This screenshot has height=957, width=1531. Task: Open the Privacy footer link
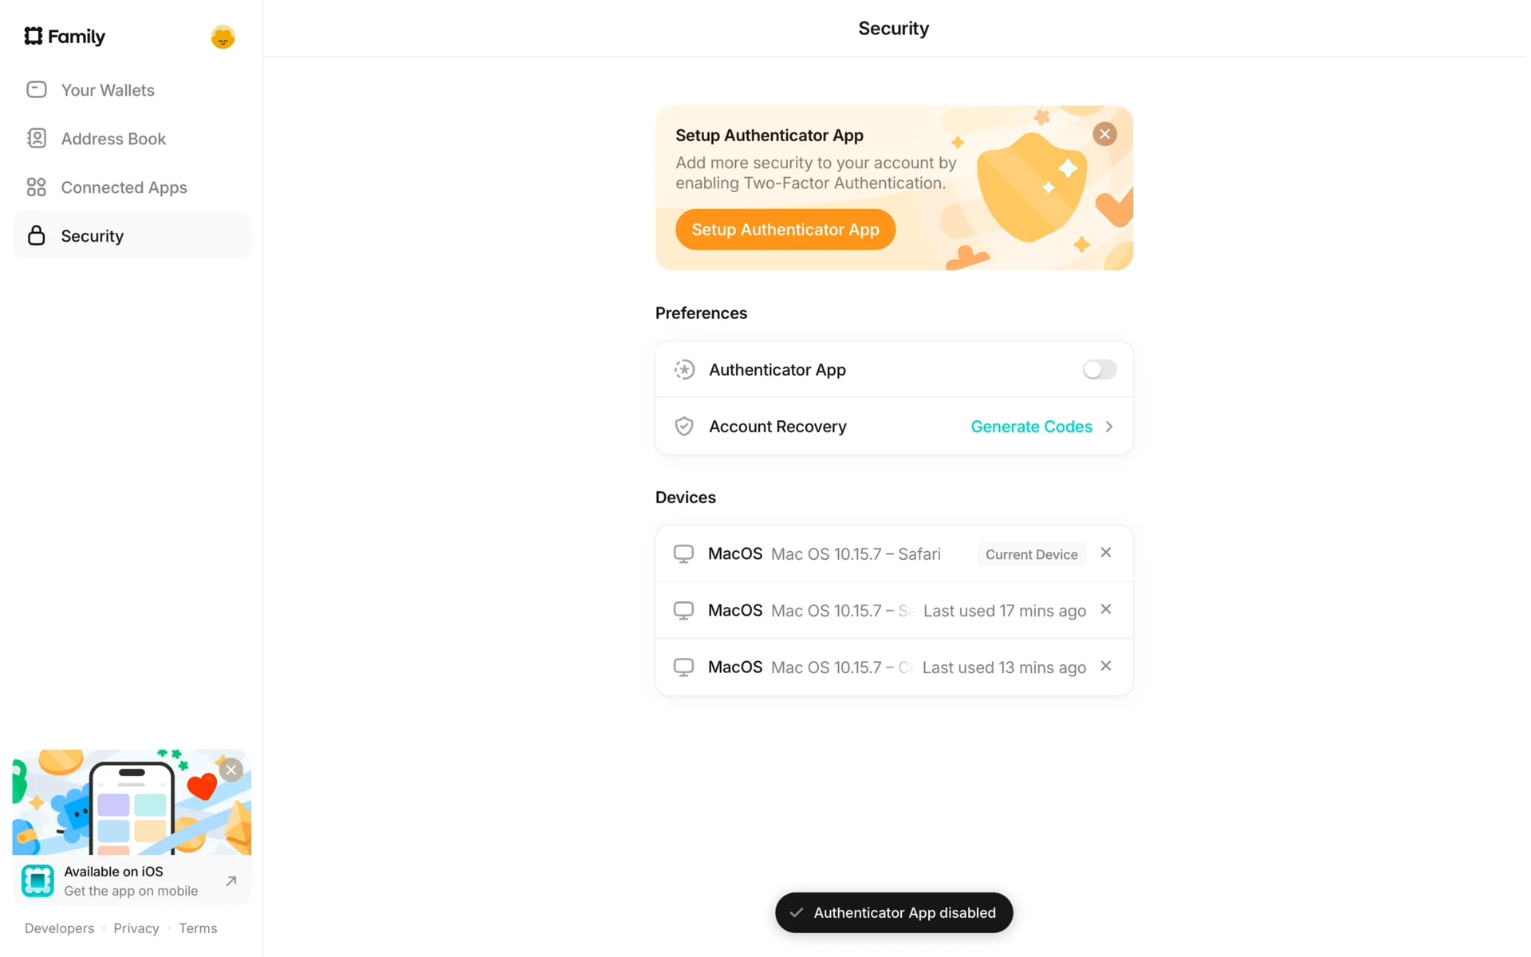coord(136,928)
